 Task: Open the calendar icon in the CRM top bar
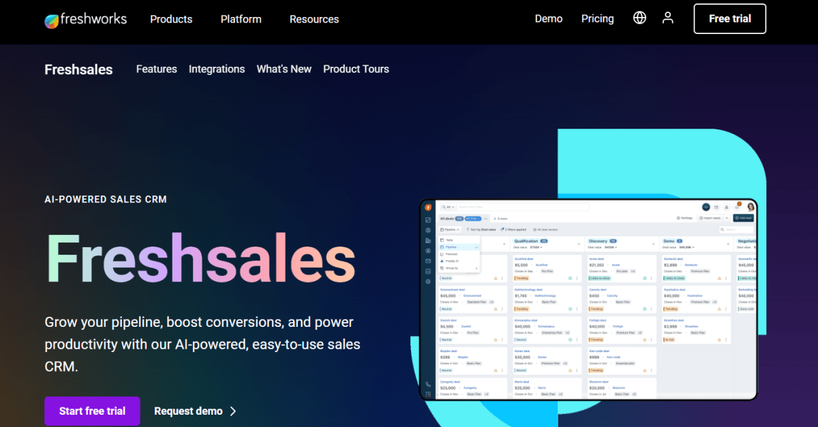coord(716,206)
